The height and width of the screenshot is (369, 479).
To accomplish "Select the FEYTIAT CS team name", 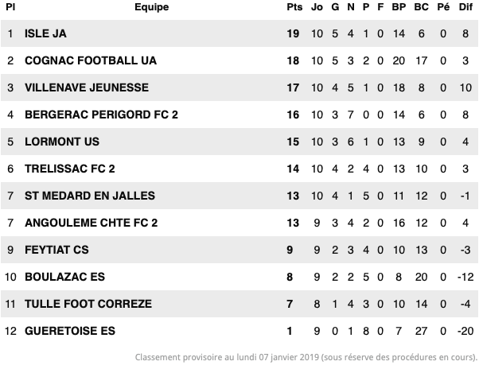I will point(56,250).
